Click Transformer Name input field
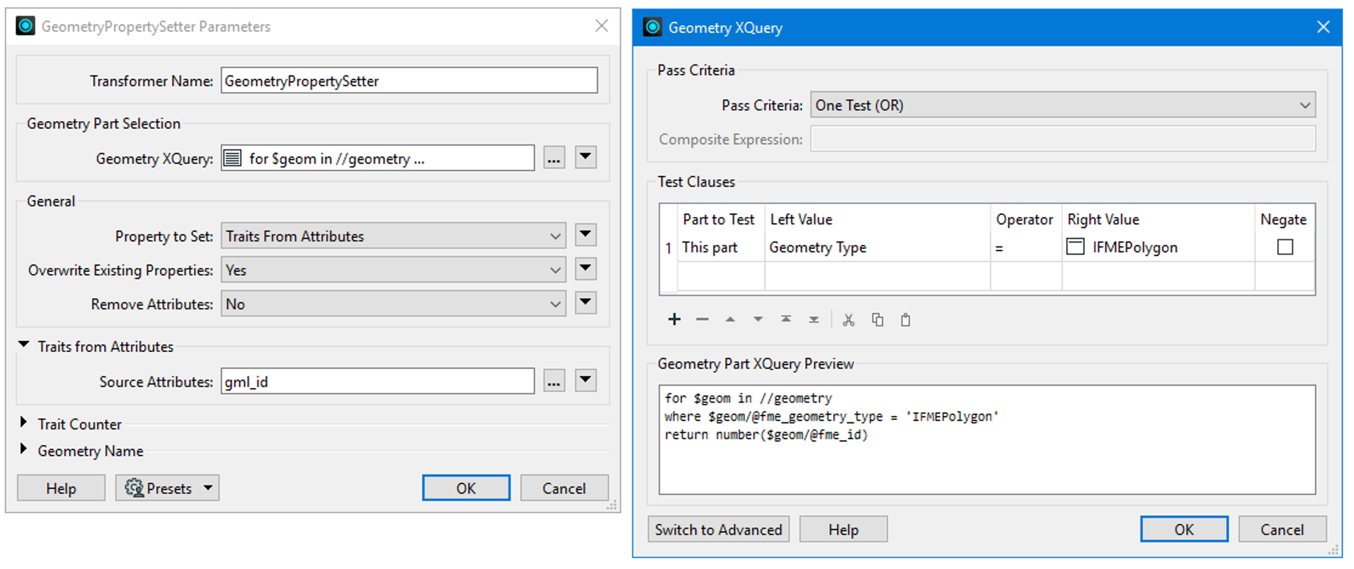This screenshot has height=569, width=1354. pyautogui.click(x=409, y=81)
